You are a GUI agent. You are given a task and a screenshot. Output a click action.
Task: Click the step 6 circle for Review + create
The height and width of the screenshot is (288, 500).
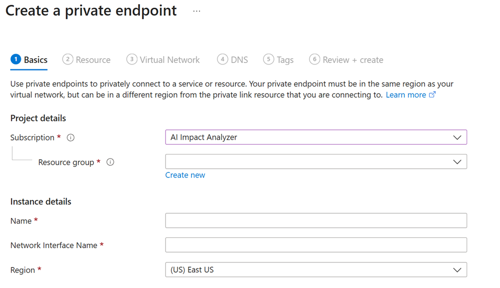tap(314, 59)
